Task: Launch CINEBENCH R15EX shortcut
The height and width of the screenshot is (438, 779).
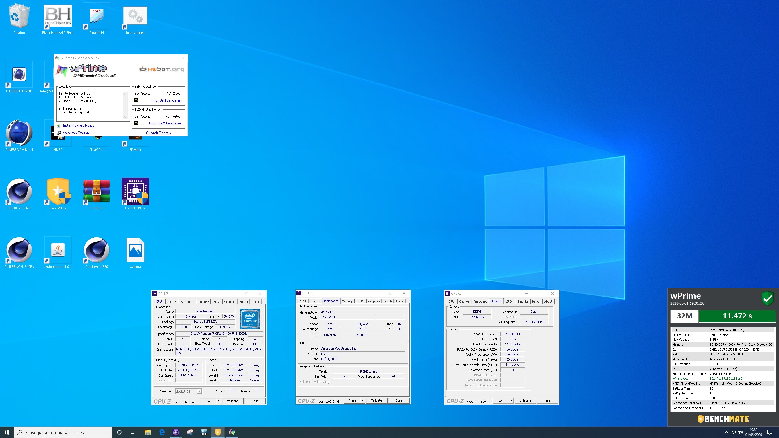Action: coord(19,253)
